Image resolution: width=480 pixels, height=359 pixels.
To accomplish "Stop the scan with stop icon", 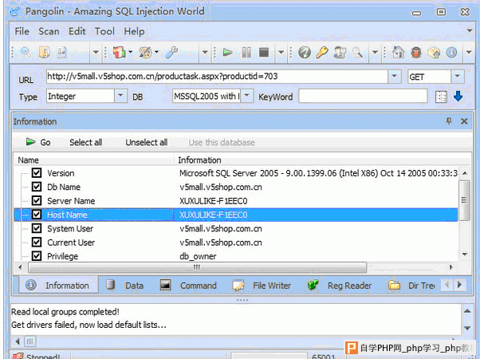I will (264, 53).
